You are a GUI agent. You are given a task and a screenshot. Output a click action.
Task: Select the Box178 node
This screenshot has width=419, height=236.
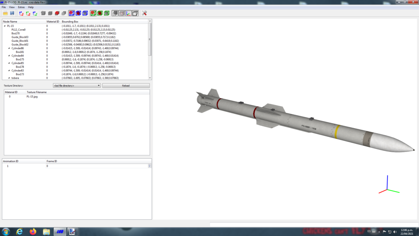(x=20, y=67)
